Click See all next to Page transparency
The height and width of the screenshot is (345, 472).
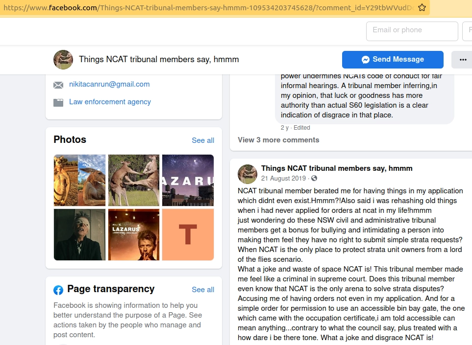point(203,290)
